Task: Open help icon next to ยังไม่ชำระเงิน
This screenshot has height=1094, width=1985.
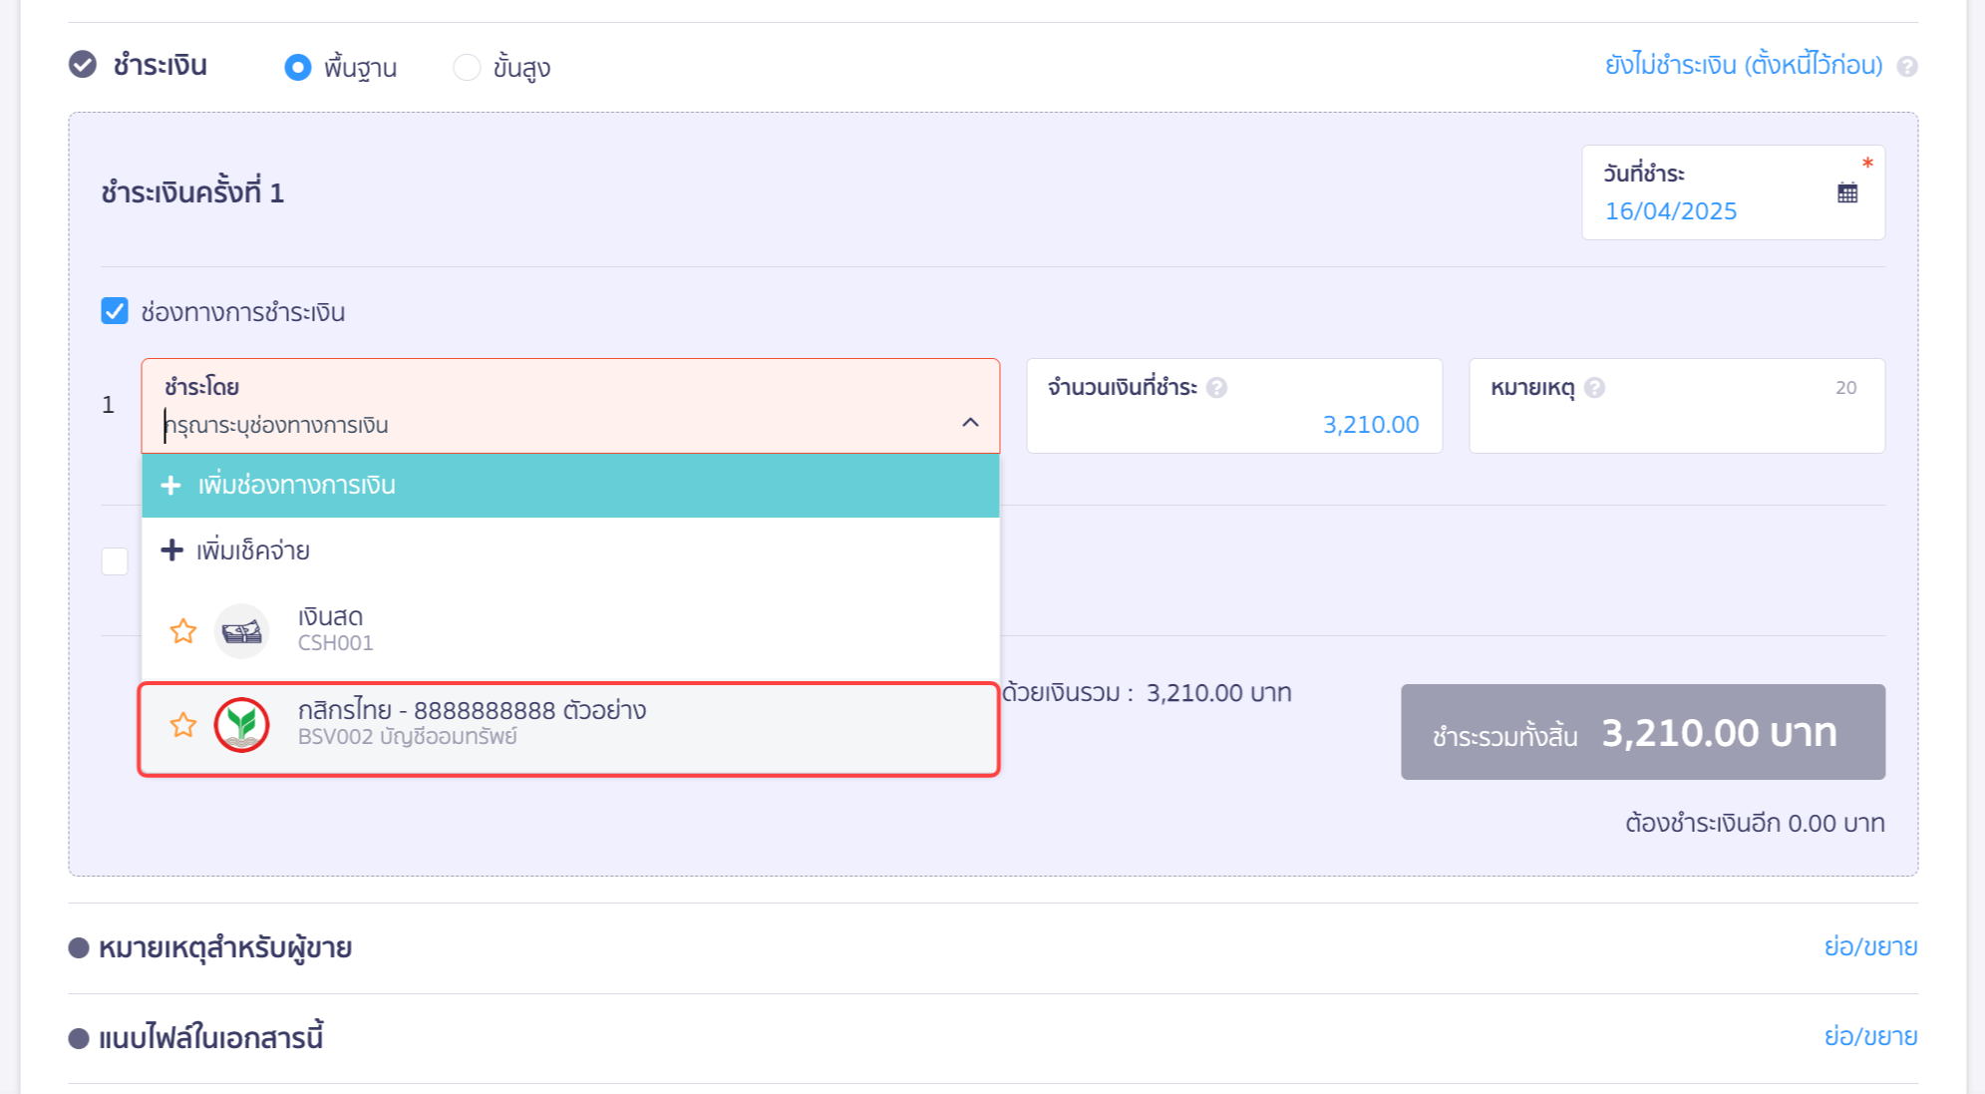Action: (1907, 67)
